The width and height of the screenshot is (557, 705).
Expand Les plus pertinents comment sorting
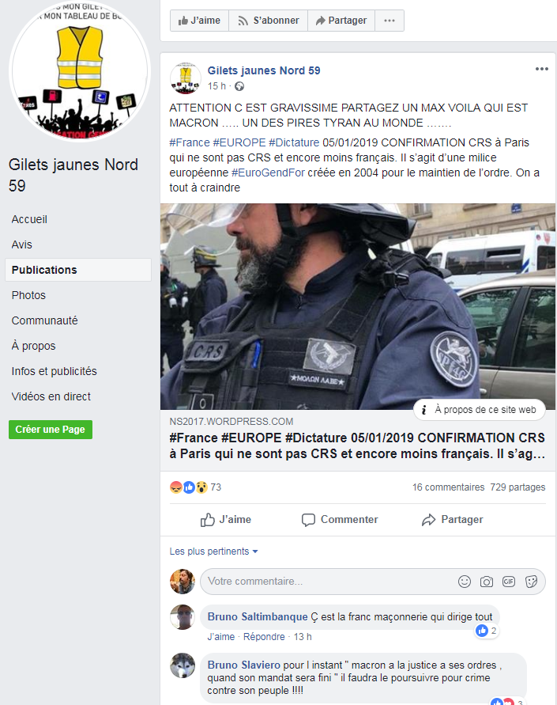(213, 551)
